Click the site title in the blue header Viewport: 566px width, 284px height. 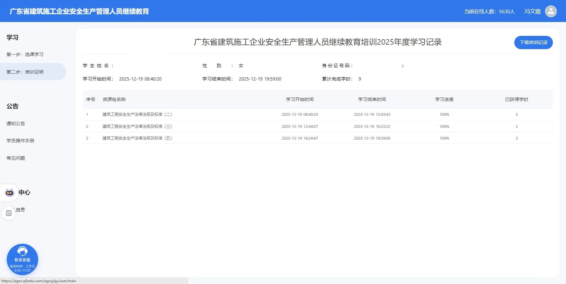(80, 11)
